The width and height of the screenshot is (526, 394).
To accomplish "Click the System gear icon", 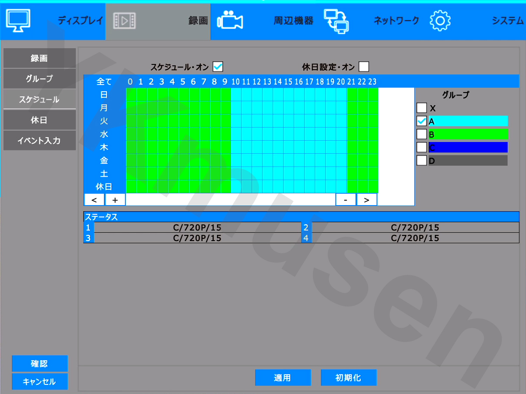I will click(440, 21).
